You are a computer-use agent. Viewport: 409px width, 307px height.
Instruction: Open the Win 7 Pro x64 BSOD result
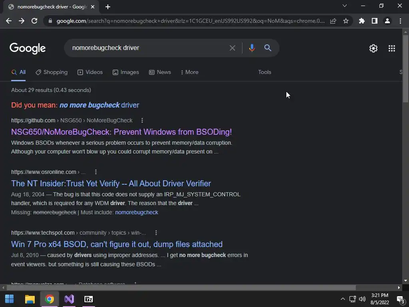[117, 244]
